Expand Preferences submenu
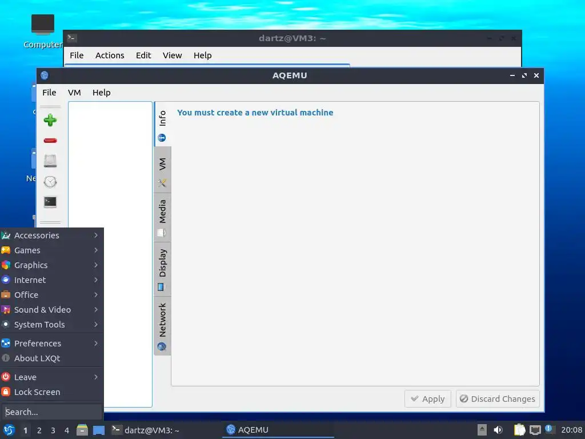The width and height of the screenshot is (585, 439). tap(52, 344)
